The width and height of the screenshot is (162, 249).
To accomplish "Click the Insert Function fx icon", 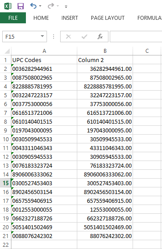I will [x=100, y=37].
